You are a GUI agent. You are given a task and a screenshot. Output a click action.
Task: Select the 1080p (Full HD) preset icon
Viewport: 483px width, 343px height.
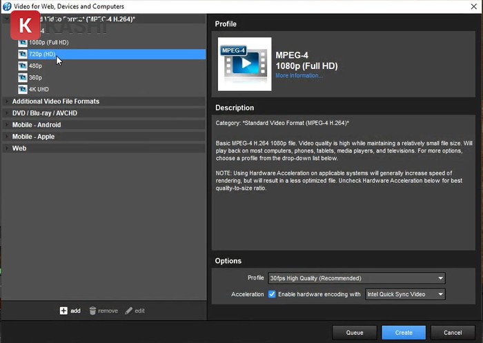point(23,43)
